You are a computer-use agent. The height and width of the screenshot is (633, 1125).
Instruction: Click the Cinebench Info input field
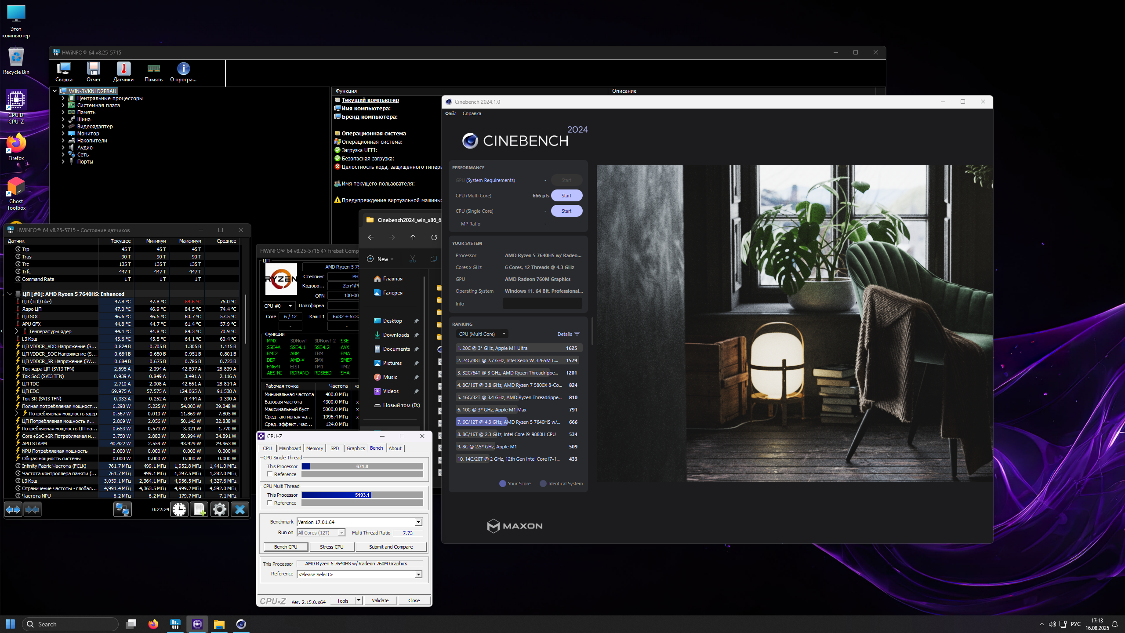[542, 304]
